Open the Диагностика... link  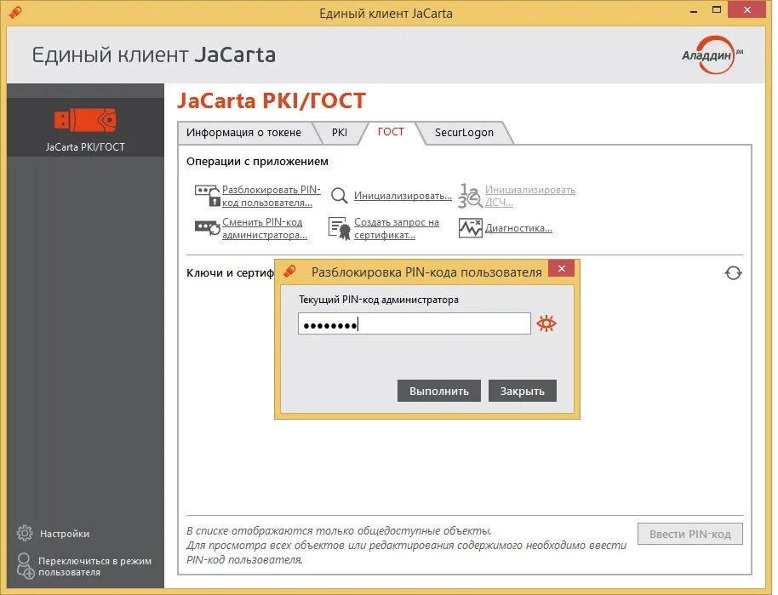pos(518,228)
